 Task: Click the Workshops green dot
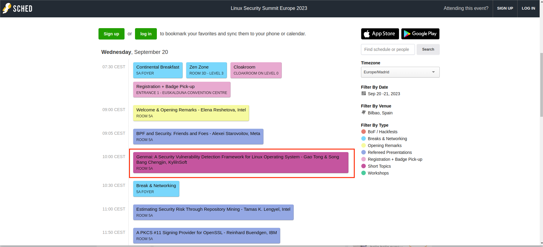coord(364,173)
